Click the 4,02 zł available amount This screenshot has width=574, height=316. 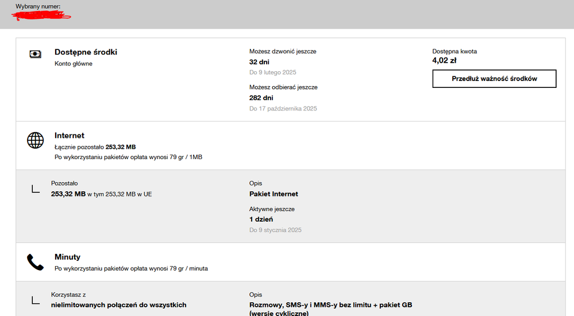(445, 60)
